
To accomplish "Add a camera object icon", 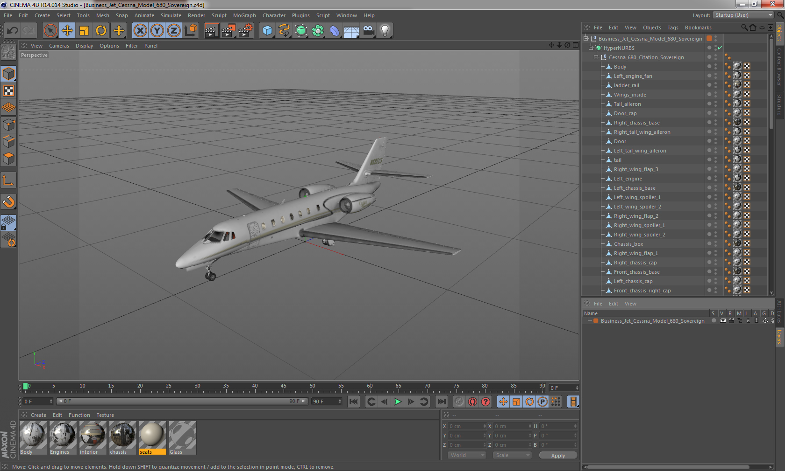I will (368, 31).
